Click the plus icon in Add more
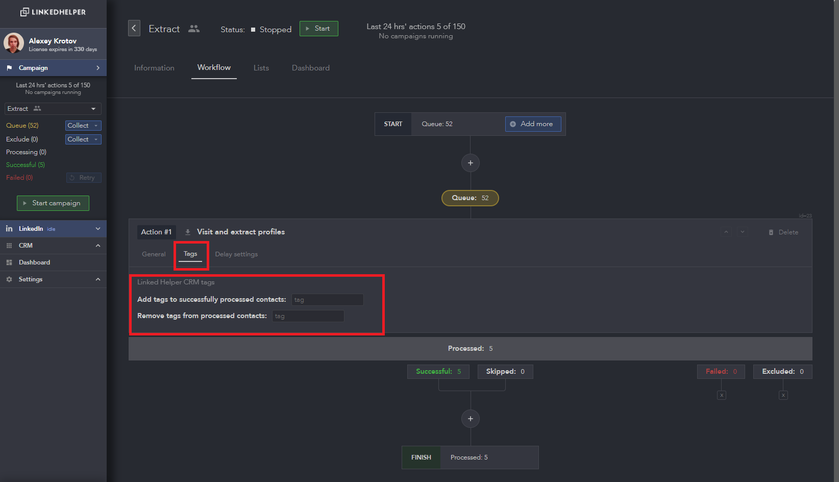839x482 pixels. coord(513,124)
